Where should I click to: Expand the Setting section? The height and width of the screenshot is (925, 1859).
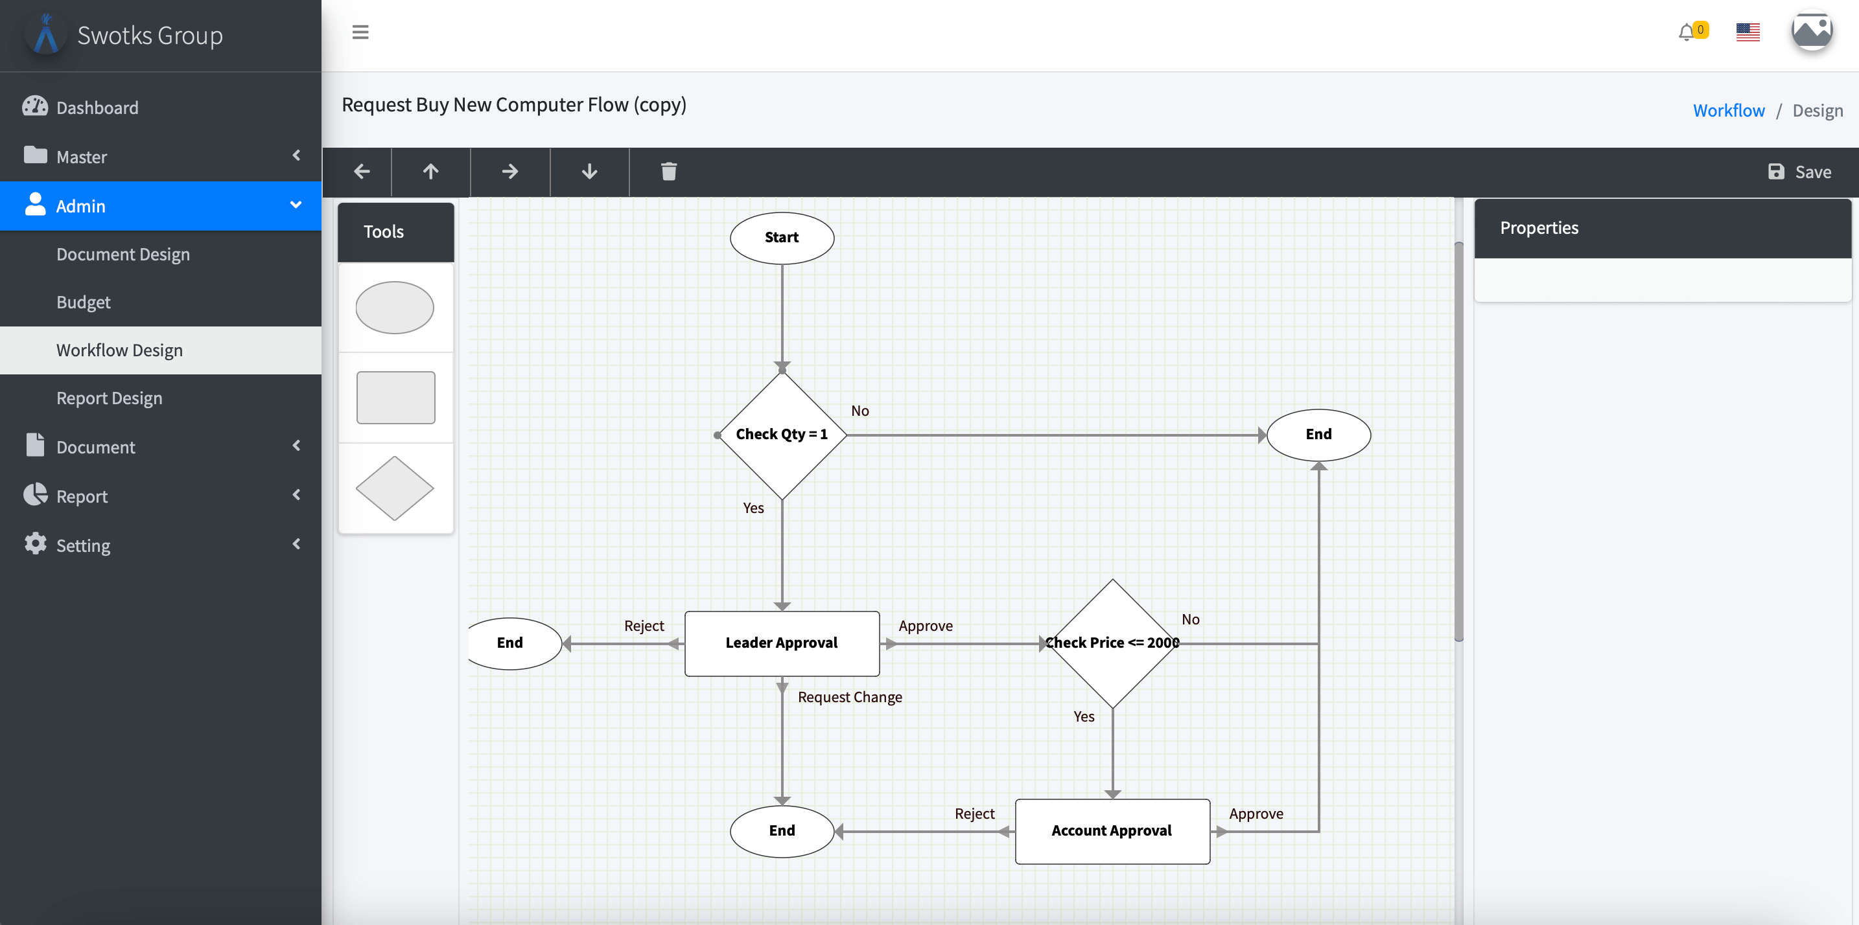click(x=160, y=545)
